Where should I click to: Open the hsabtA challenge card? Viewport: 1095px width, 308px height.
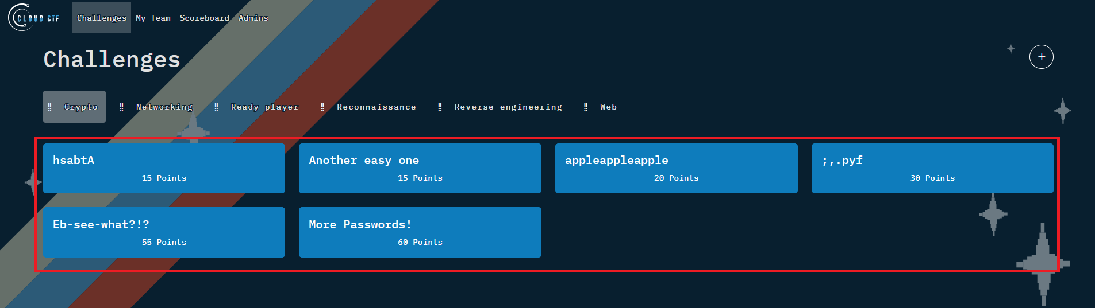pyautogui.click(x=164, y=168)
